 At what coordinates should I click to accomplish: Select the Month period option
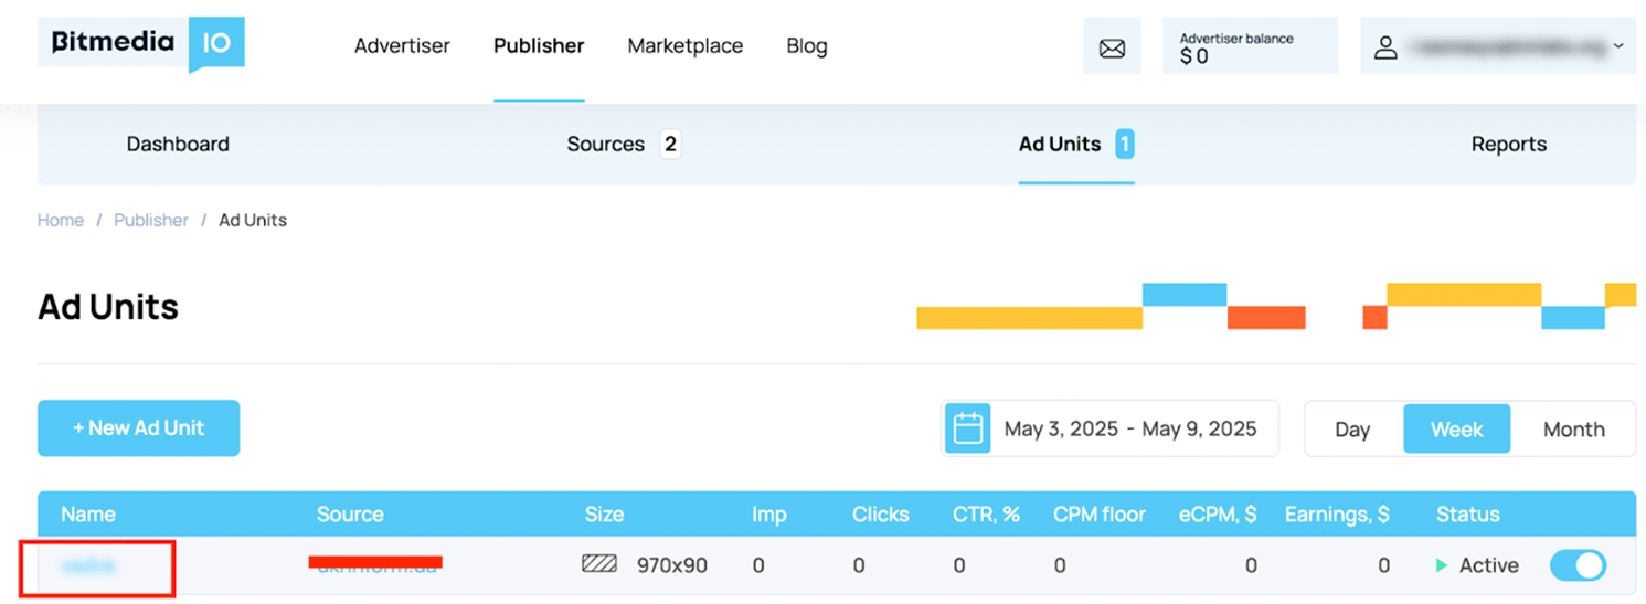click(x=1573, y=429)
